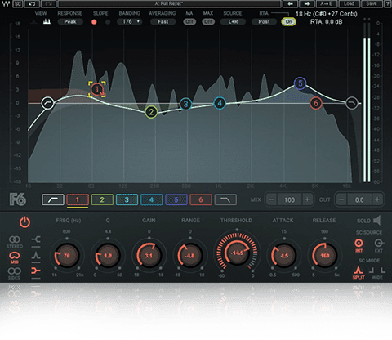Screen dimensions: 392x340
Task: Switch to the high-pass filter band tab
Action: [53, 199]
